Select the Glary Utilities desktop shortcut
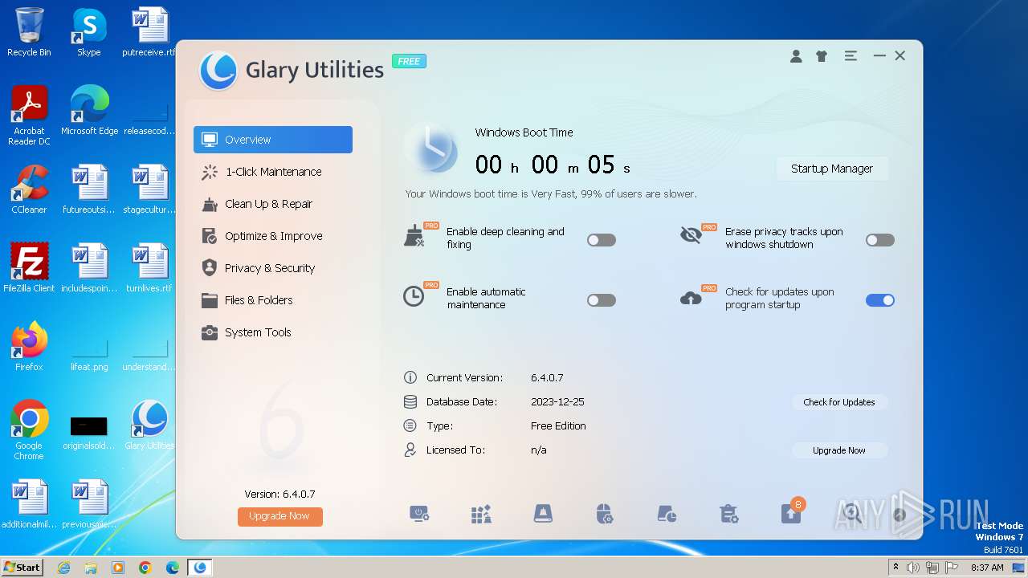Viewport: 1028px width, 578px height. tap(149, 425)
